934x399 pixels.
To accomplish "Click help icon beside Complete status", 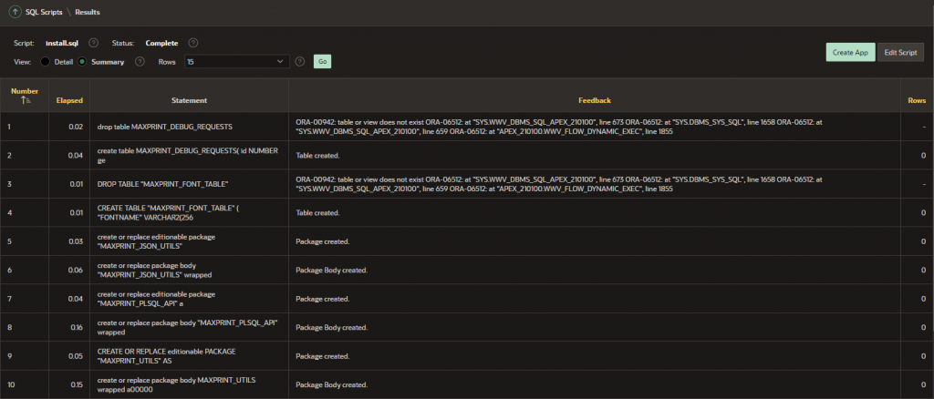I will point(193,43).
